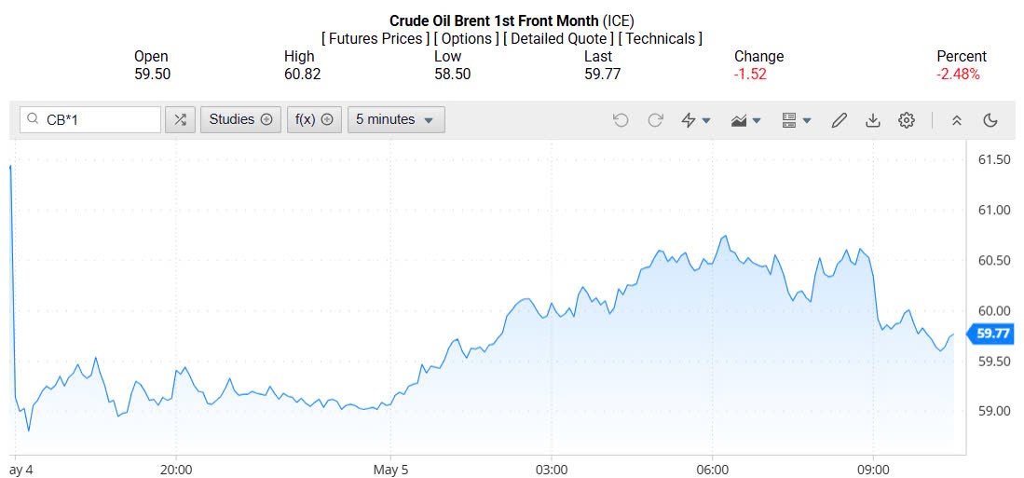This screenshot has height=478, width=1024.
Task: Open chart settings gear
Action: click(907, 120)
